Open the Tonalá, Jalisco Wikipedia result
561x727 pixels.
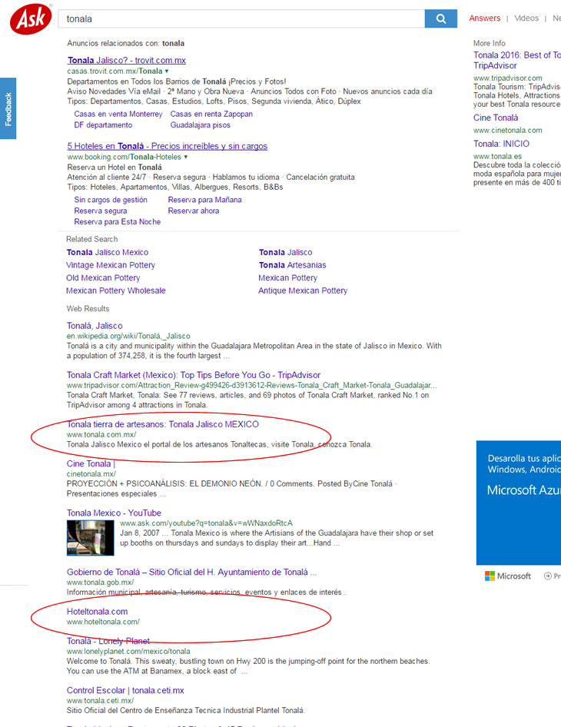coord(95,326)
